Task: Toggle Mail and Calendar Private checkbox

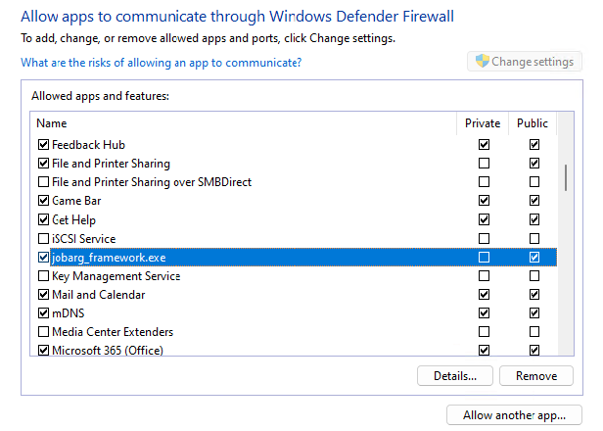Action: 484,295
